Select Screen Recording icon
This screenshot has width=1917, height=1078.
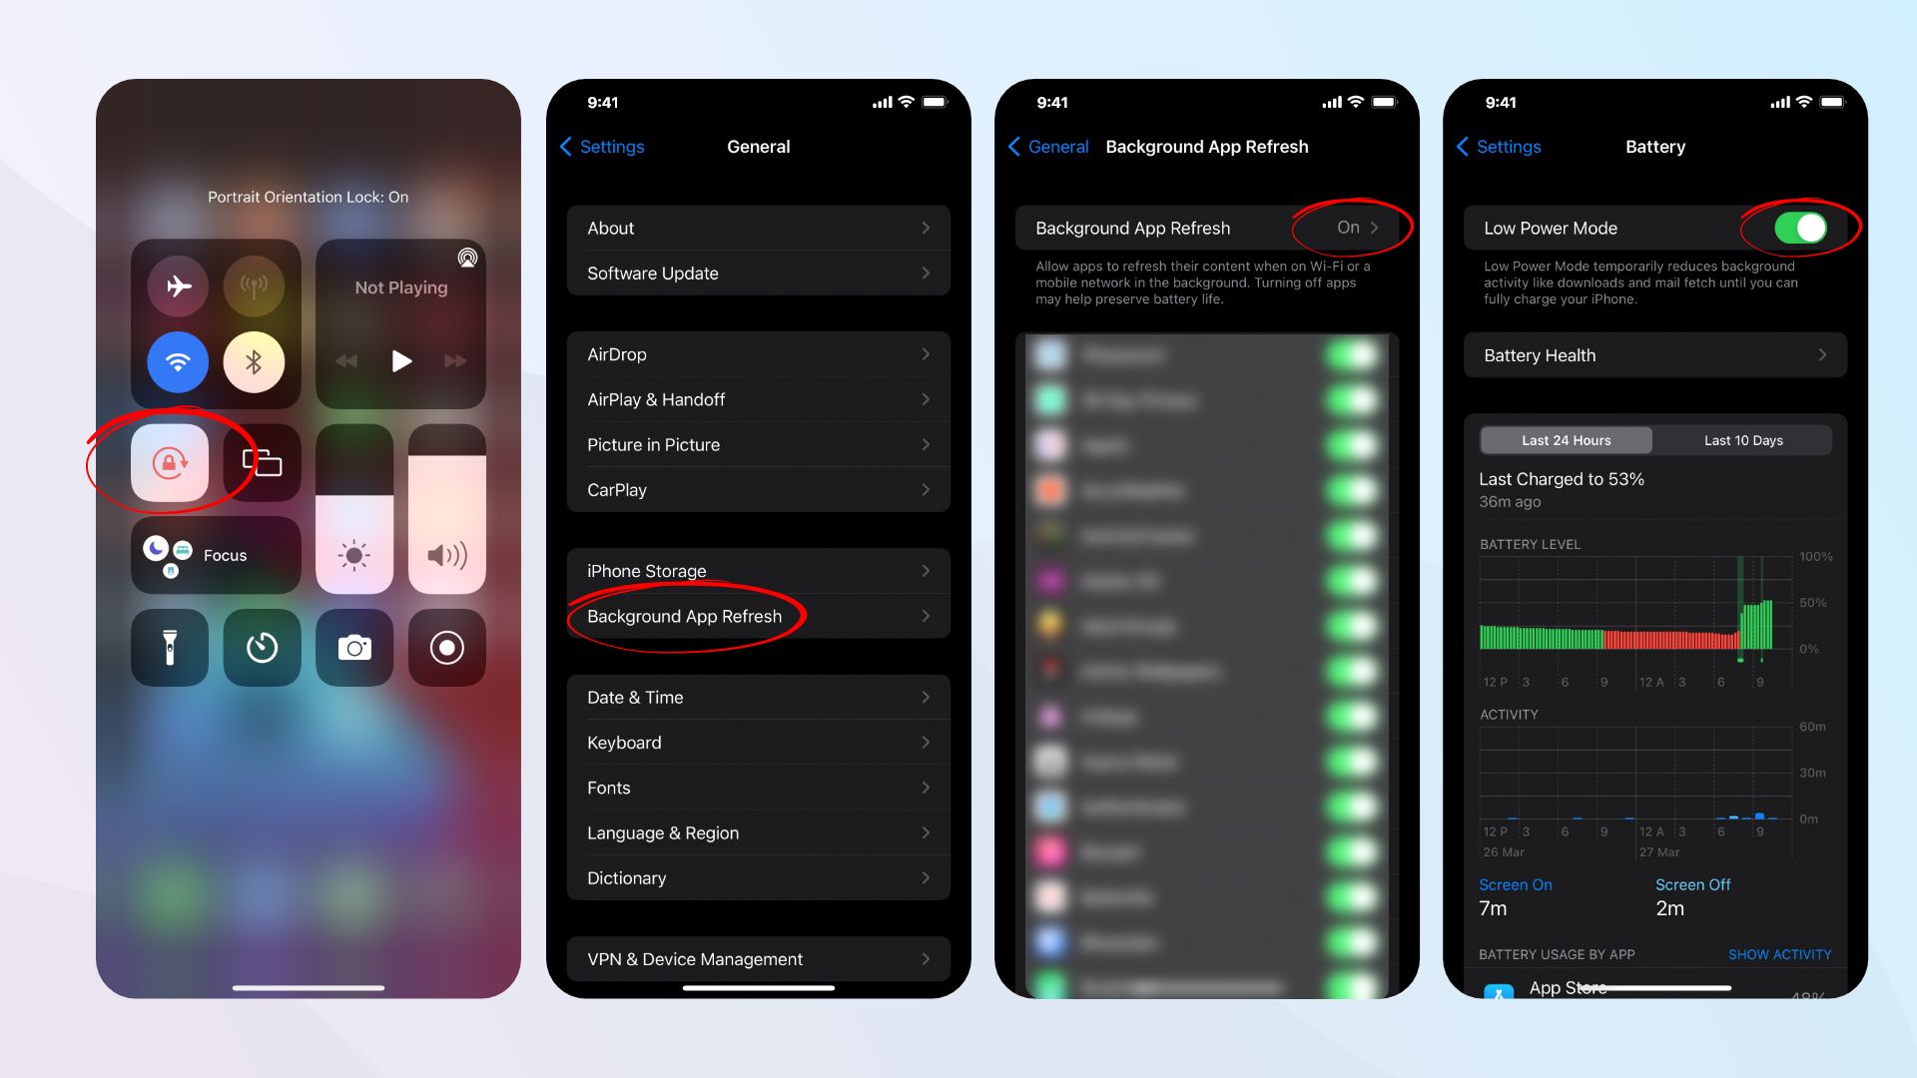pos(445,646)
